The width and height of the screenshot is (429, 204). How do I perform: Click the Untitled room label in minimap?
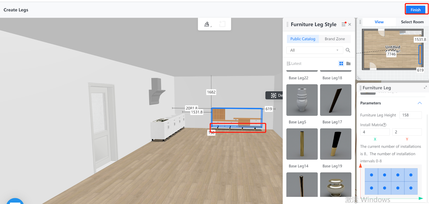[x=393, y=47]
